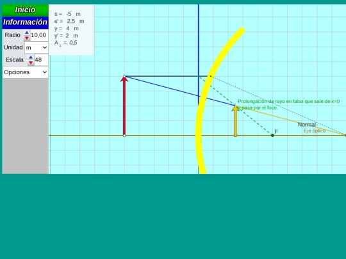Open the green Inicio button

[25, 10]
